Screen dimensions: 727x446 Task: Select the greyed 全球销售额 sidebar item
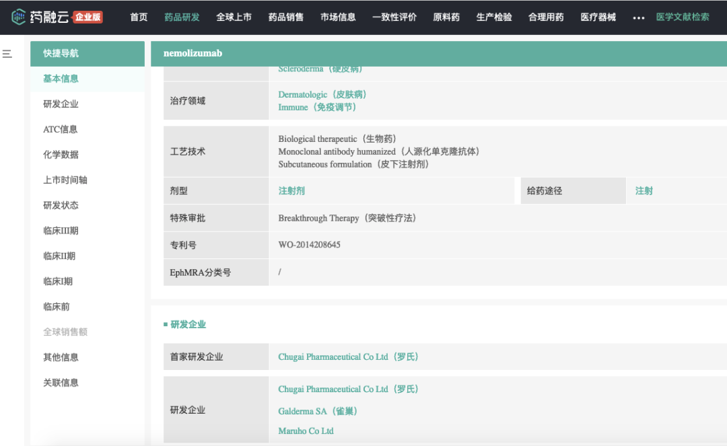pos(65,332)
